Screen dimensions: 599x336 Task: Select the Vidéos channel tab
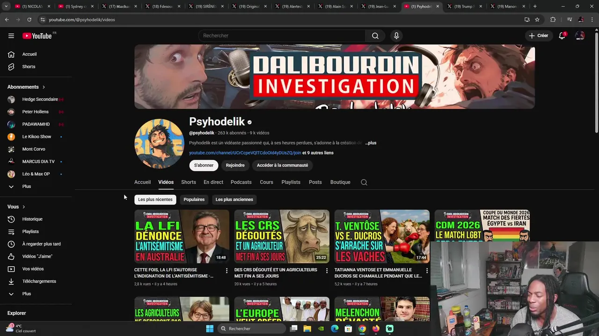(166, 182)
